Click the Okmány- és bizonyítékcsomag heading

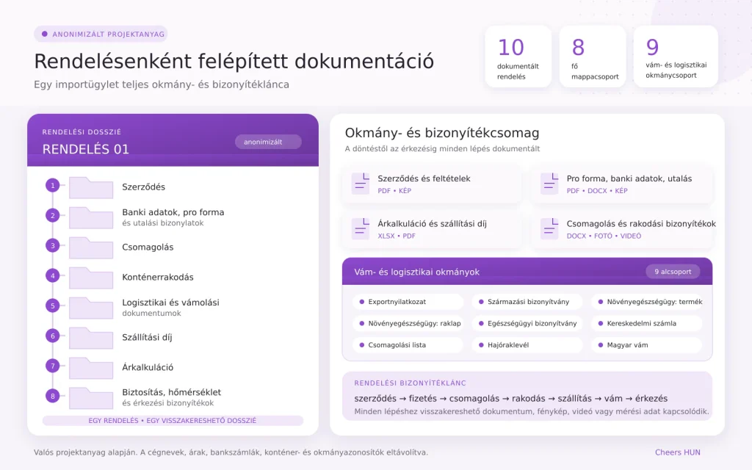(x=442, y=133)
